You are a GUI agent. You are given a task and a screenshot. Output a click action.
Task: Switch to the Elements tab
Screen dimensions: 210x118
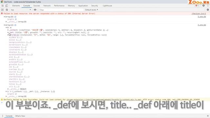click(16, 6)
